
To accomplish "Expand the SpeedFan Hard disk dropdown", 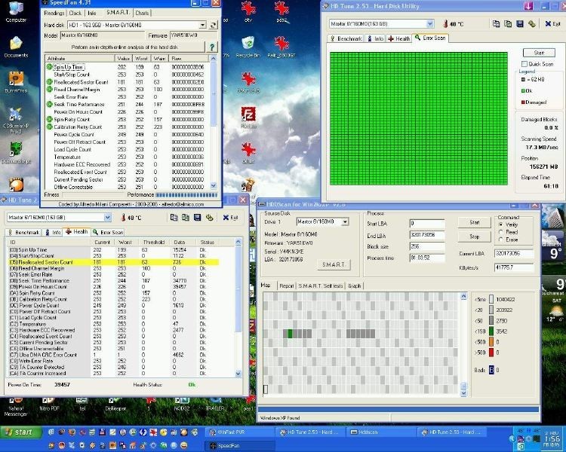I will click(203, 25).
